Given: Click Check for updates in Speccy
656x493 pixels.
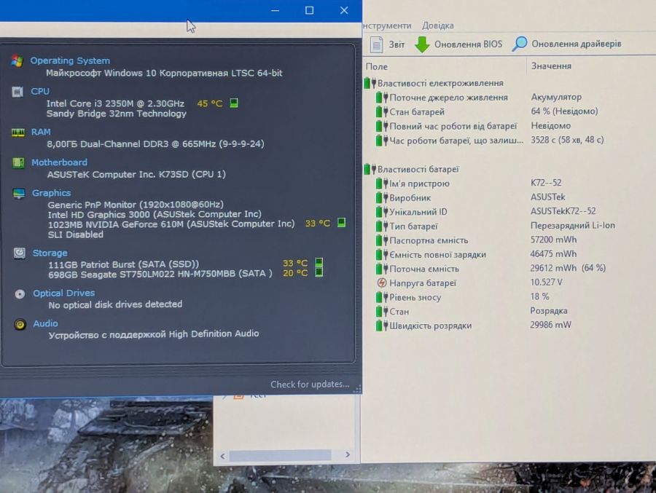Looking at the screenshot, I should (310, 384).
